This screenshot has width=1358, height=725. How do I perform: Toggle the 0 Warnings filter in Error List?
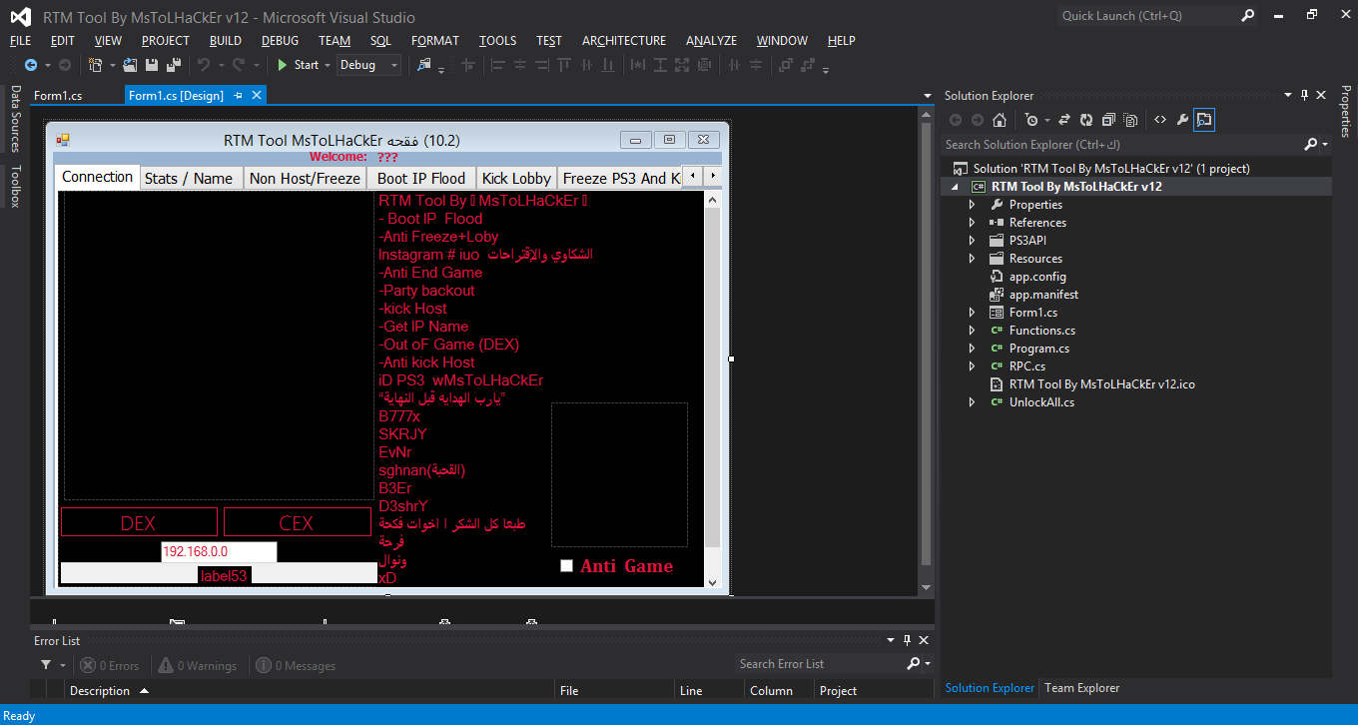[196, 665]
